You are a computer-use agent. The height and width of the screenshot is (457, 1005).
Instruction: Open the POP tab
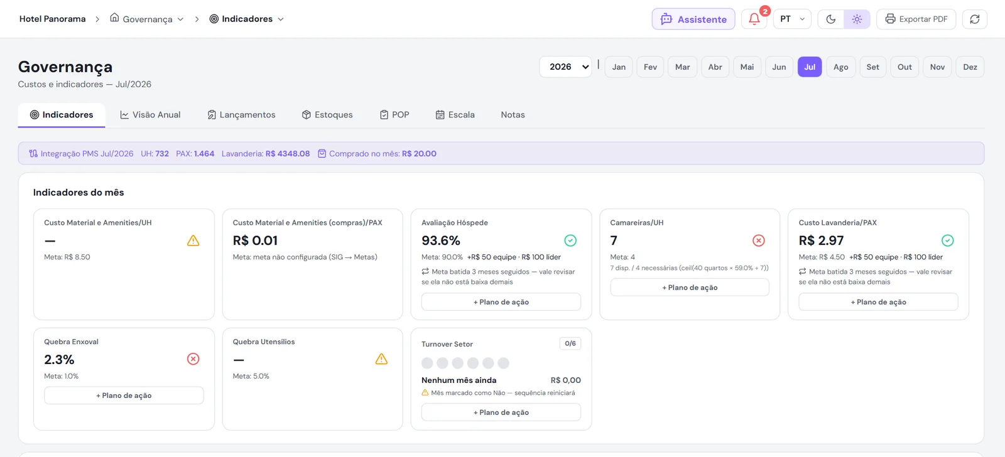394,115
